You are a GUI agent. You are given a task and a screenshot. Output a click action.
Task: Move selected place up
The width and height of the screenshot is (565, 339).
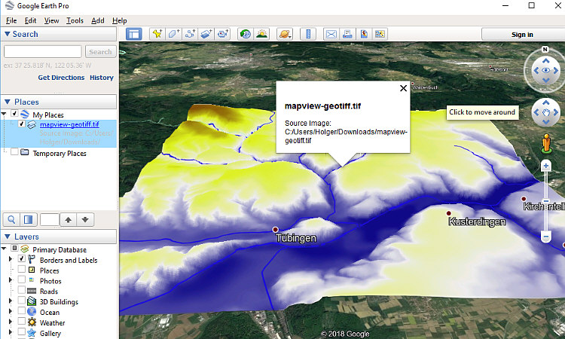click(69, 219)
